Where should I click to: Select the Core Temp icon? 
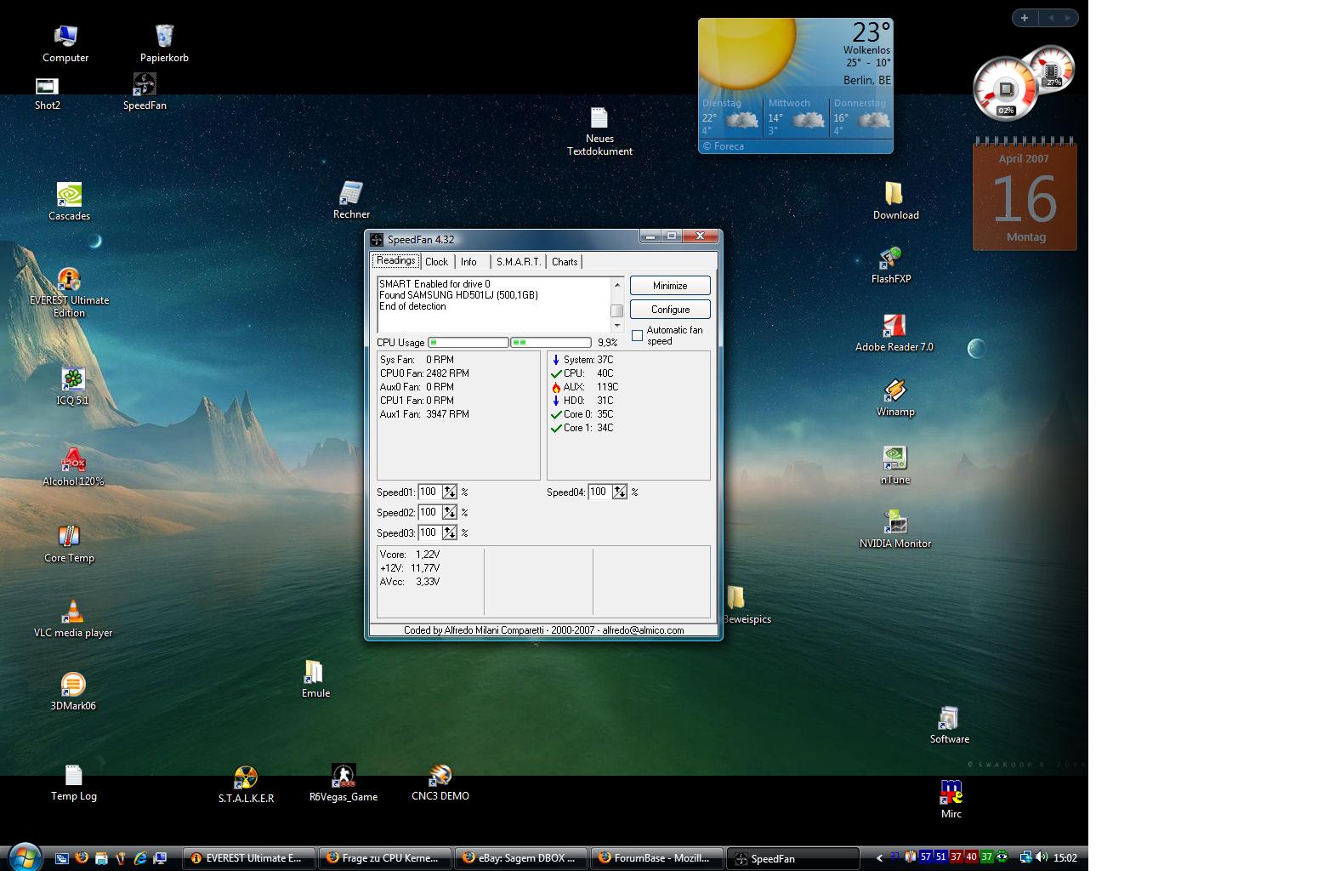pos(69,544)
